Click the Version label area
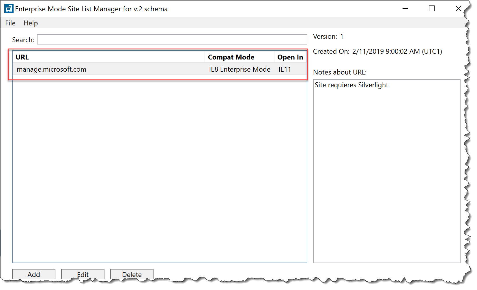Screen dimensions: 477x290 click(x=328, y=36)
